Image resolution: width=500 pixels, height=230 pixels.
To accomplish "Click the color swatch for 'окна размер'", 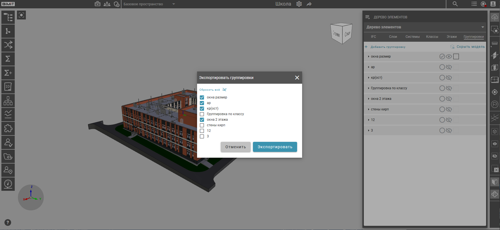I will pos(456,56).
